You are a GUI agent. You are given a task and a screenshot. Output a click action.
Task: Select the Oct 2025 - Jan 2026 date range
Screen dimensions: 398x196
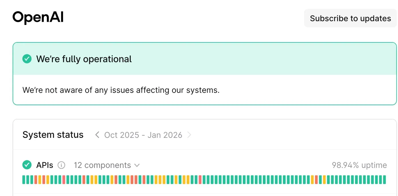click(x=143, y=135)
